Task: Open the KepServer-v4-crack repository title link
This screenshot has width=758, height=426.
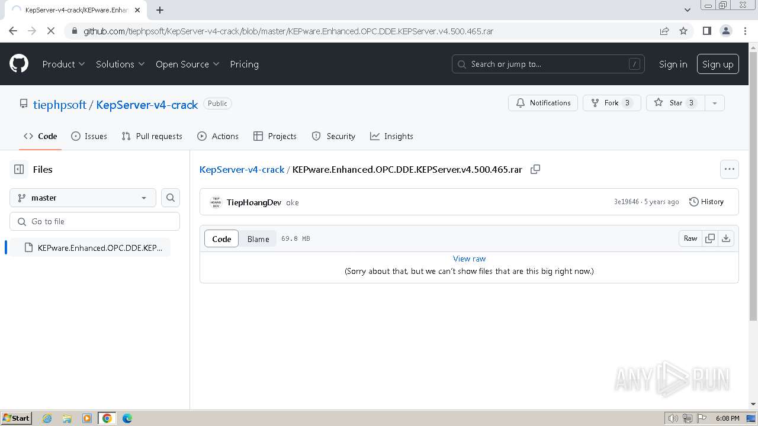Action: (x=147, y=105)
